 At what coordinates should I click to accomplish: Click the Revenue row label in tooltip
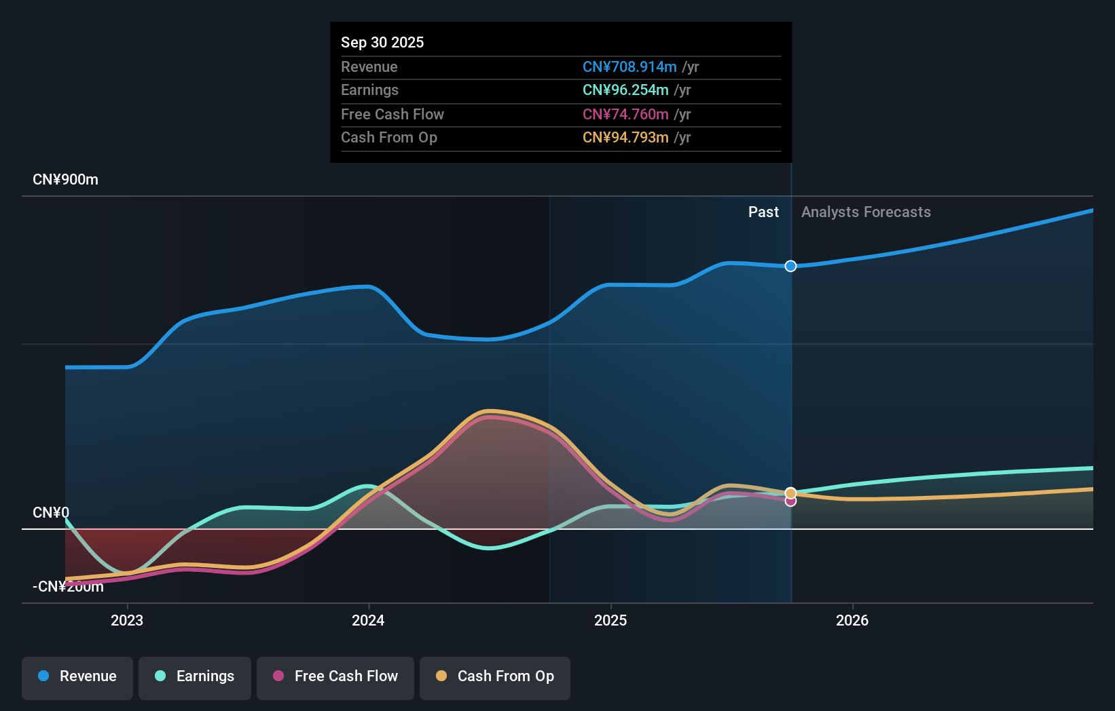pyautogui.click(x=369, y=67)
